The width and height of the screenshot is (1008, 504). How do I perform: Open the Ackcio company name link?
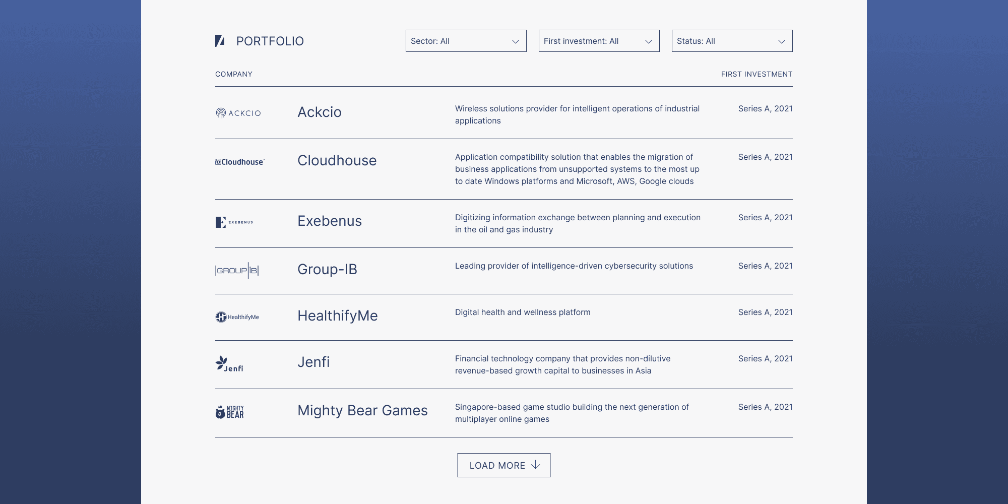[320, 112]
